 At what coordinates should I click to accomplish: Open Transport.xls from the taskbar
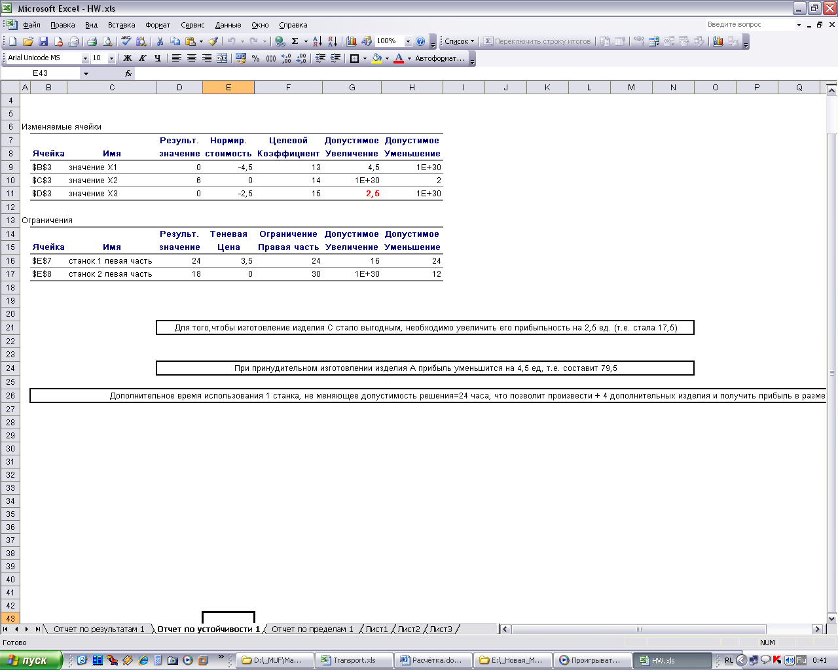[x=354, y=660]
